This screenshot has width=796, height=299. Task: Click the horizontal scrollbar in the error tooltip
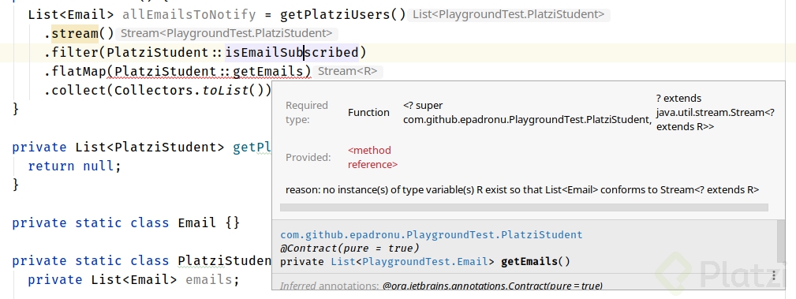(524, 207)
